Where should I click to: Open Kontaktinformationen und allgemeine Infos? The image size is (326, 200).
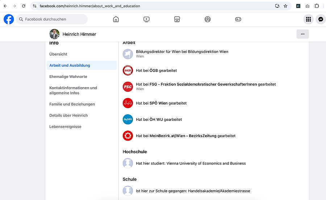(82, 90)
